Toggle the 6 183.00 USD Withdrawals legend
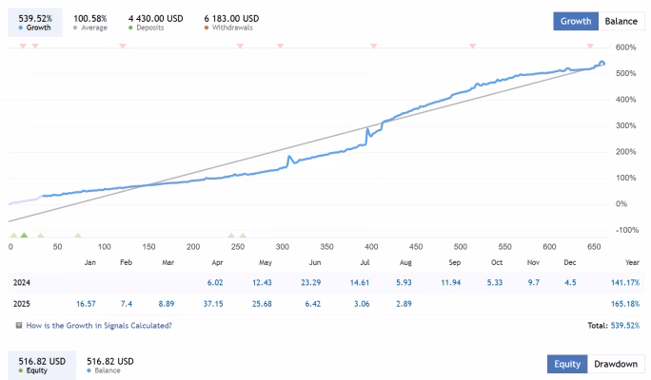 [x=231, y=23]
